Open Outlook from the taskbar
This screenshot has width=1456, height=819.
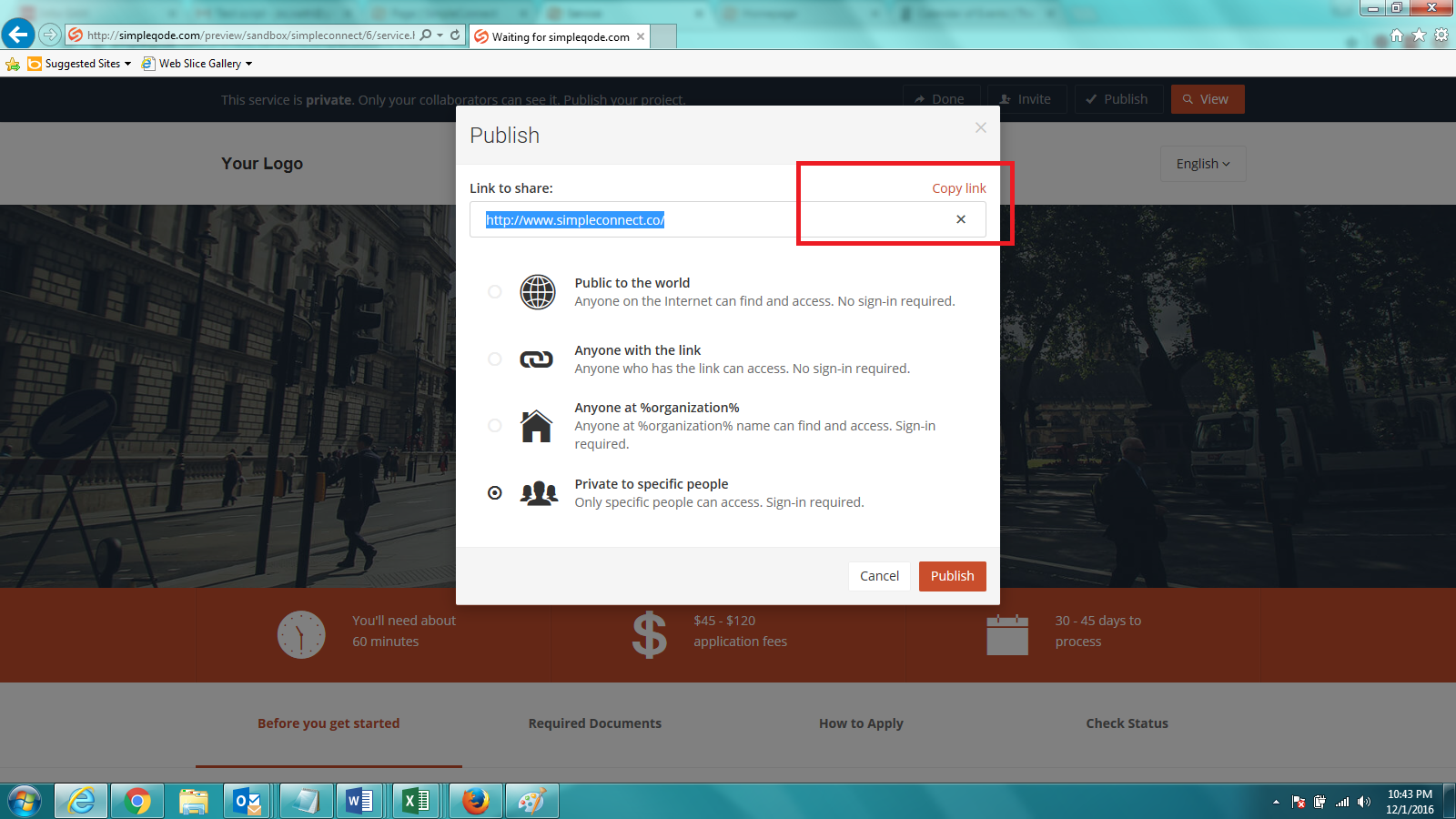pos(248,802)
